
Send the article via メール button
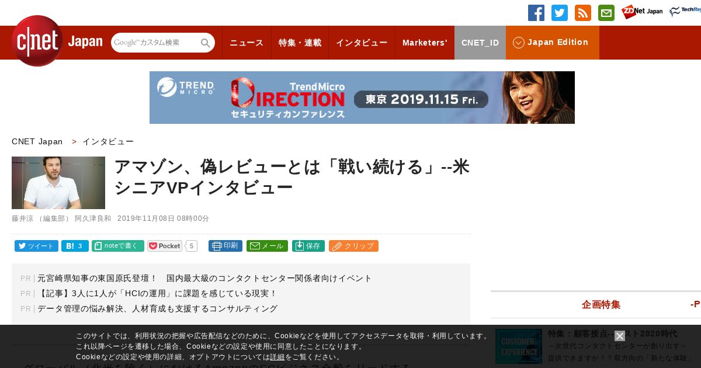click(267, 246)
